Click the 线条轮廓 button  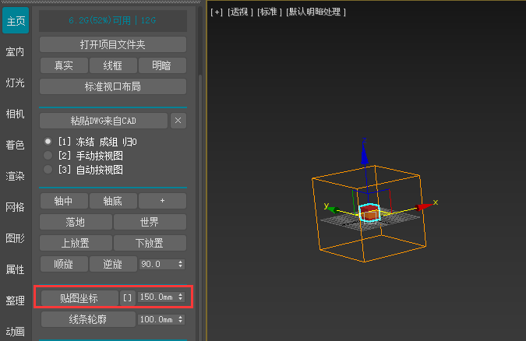(88, 319)
